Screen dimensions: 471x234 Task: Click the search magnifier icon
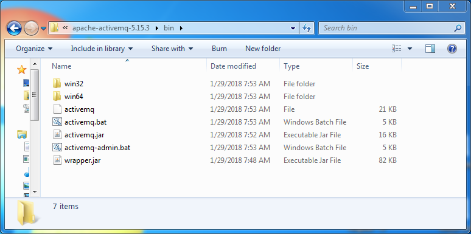pos(458,28)
